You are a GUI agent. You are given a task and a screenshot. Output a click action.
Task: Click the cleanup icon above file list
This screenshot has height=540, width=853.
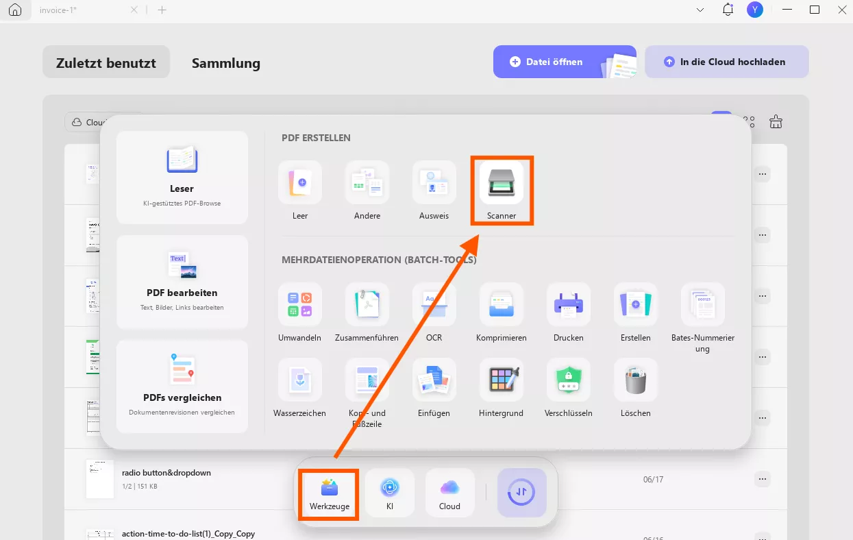(776, 122)
